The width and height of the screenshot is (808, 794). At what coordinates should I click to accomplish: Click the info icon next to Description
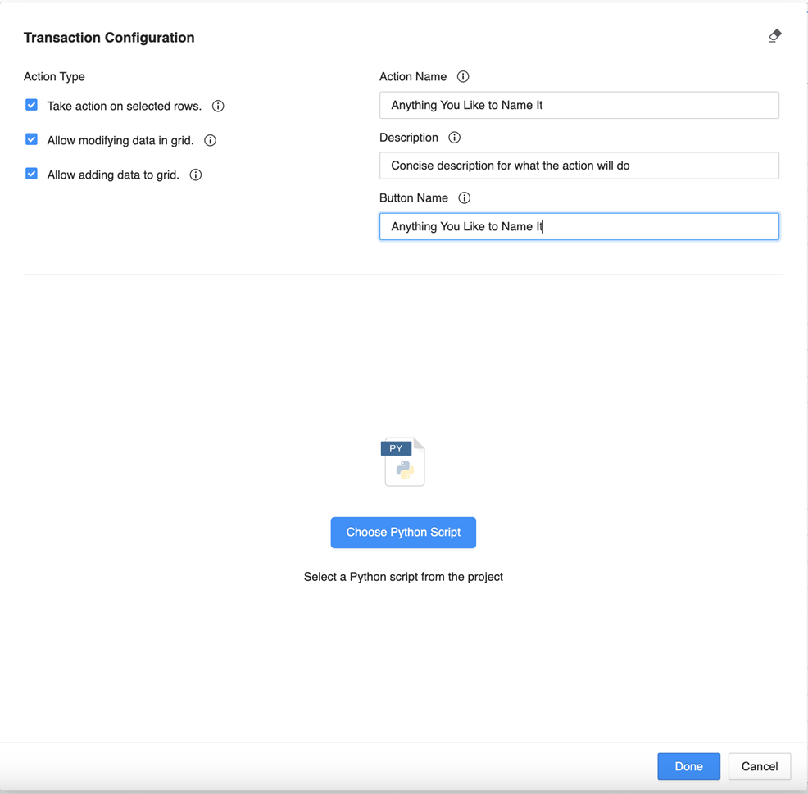pyautogui.click(x=455, y=138)
